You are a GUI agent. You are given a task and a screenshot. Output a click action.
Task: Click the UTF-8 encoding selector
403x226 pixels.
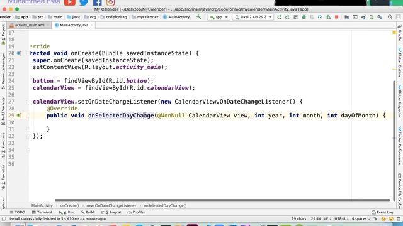(x=341, y=219)
